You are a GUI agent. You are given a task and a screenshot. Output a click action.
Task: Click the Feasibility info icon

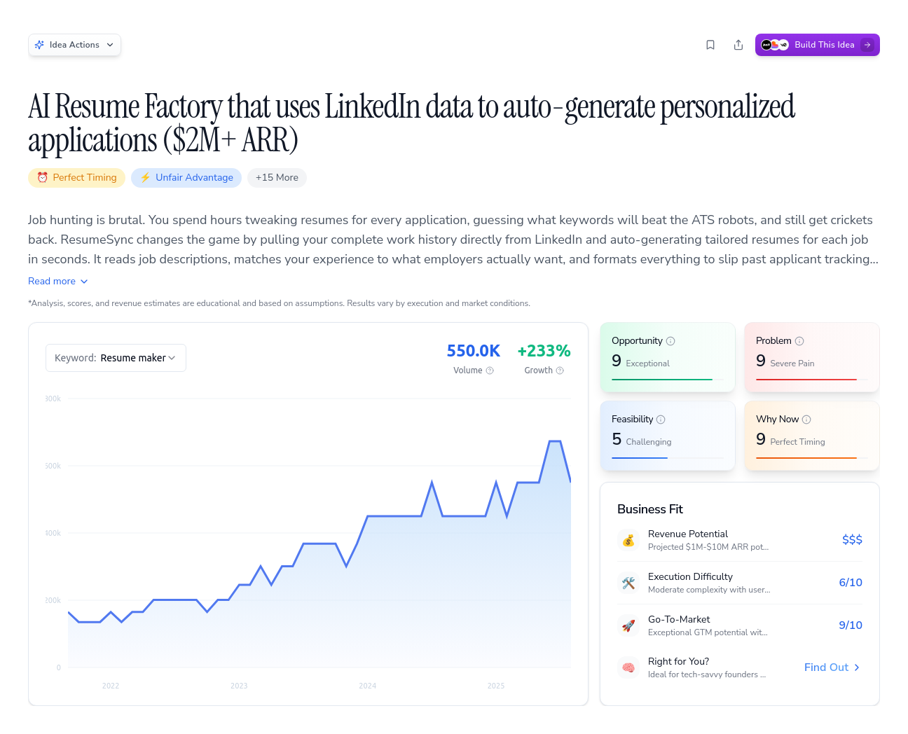click(x=661, y=420)
